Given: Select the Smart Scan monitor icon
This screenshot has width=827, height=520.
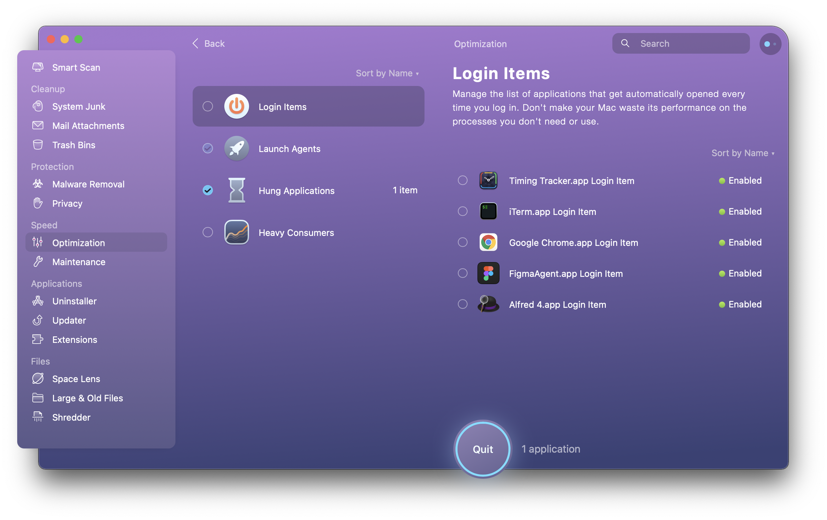Looking at the screenshot, I should click(37, 67).
